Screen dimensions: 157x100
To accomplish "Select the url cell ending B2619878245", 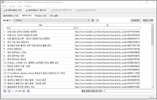I will (107, 35).
